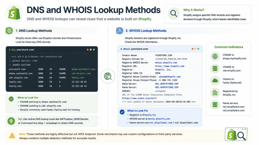This screenshot has width=259, height=145.
Task: Click the green globe icon beside DNS Lookup Methods
Action: [9, 30]
